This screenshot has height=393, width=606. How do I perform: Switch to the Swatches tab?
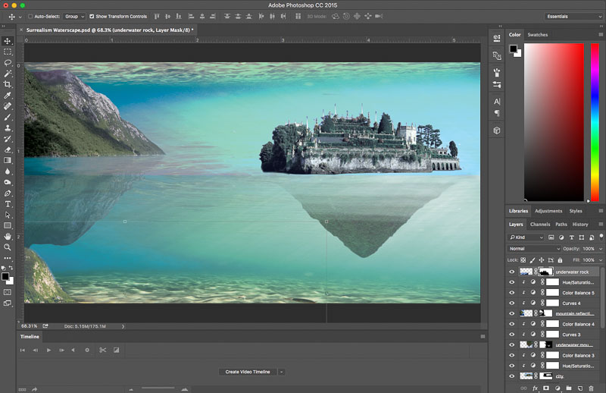pos(538,34)
